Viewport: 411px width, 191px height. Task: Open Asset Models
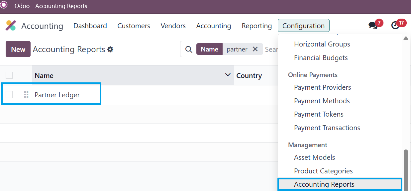pos(314,157)
